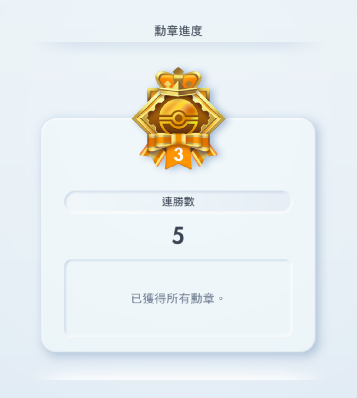Image resolution: width=357 pixels, height=398 pixels.
Task: Click the 連勝數 label pill
Action: 178,202
